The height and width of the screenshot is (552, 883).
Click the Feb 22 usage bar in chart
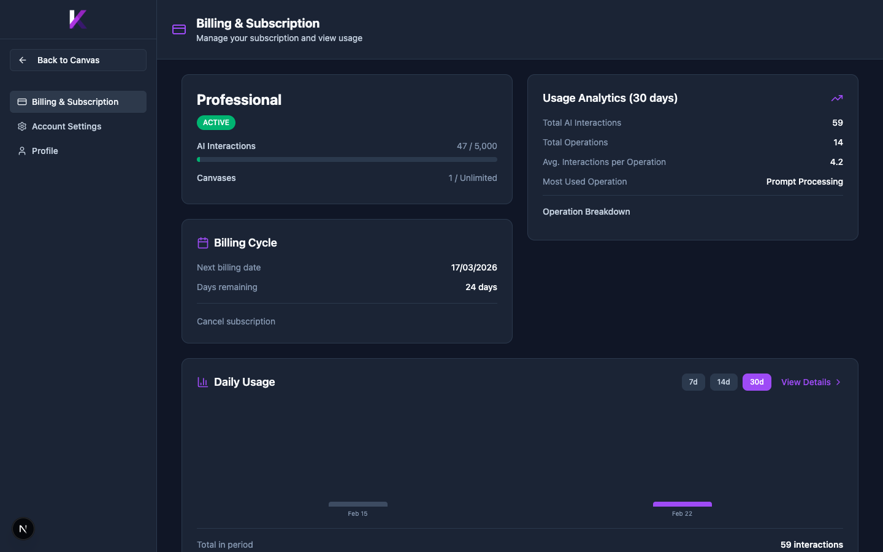[682, 504]
